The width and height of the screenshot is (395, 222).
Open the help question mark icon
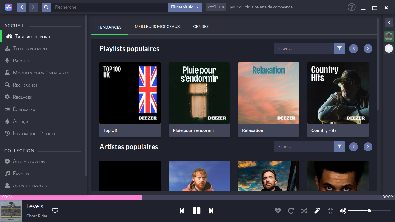(351, 7)
